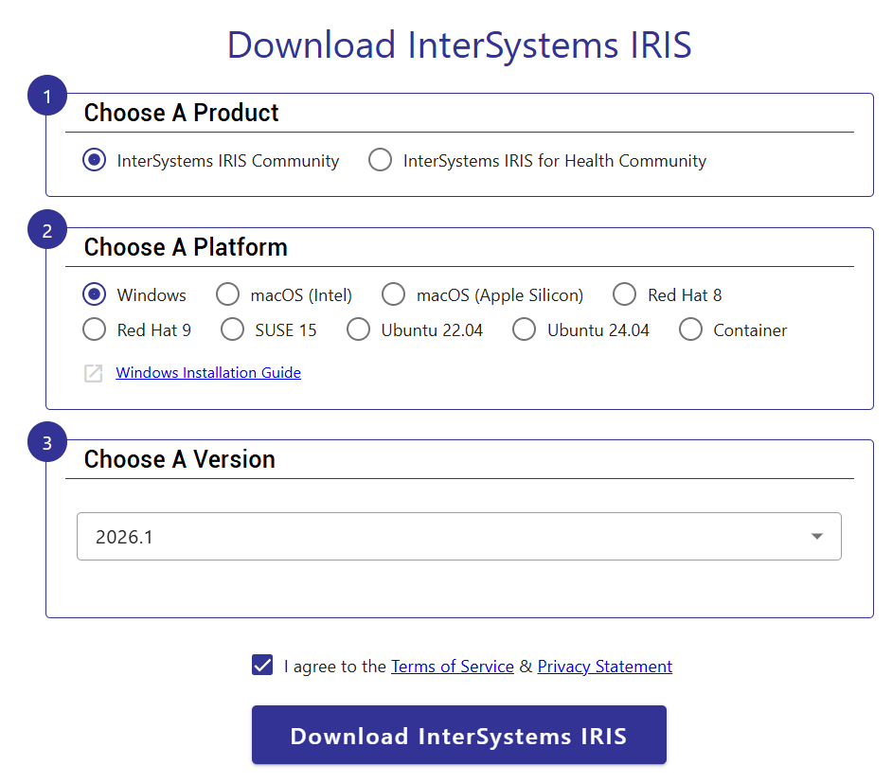892x783 pixels.
Task: Click the step 1 number badge
Action: coord(47,96)
